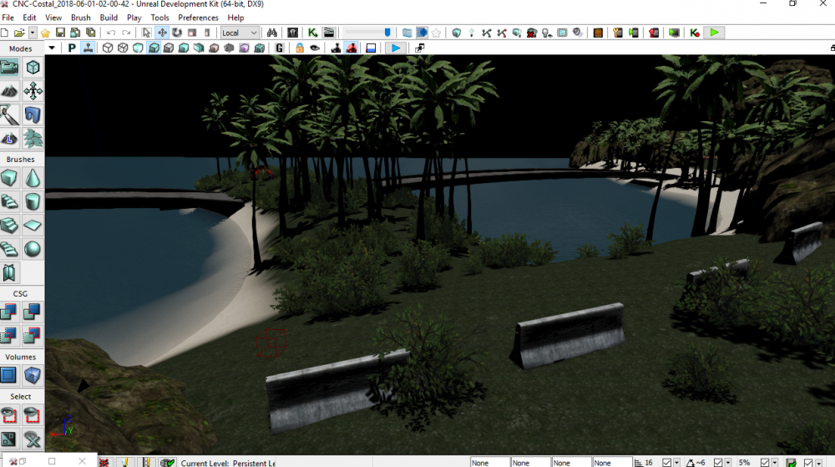Viewport: 835px width, 467px height.
Task: Click the Add Volume icon under Volumes
Action: pos(33,375)
